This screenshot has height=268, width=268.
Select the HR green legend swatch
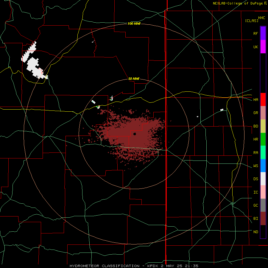(263, 139)
